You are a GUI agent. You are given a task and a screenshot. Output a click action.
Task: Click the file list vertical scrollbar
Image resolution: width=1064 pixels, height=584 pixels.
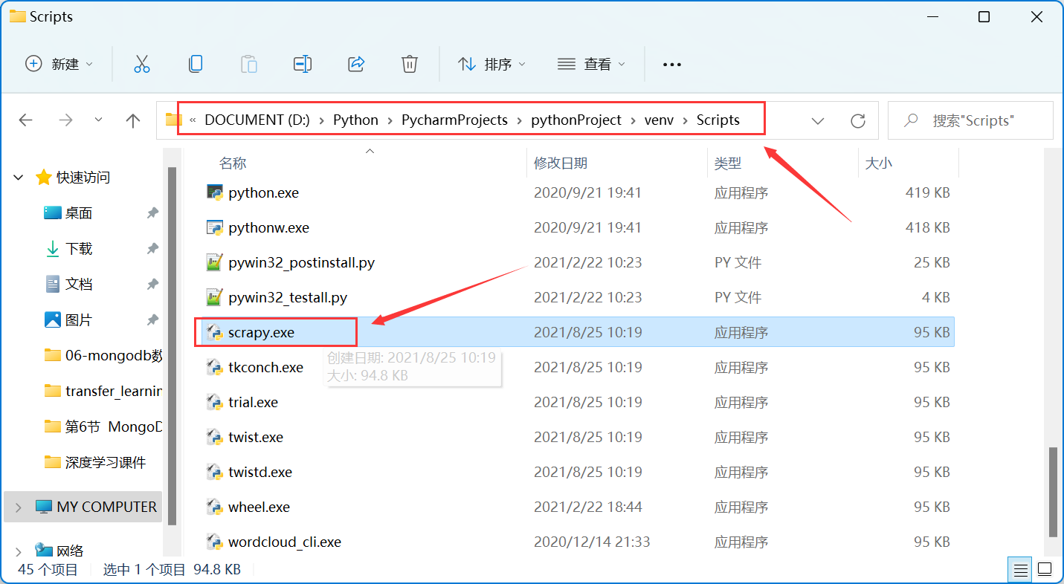pos(1053,491)
